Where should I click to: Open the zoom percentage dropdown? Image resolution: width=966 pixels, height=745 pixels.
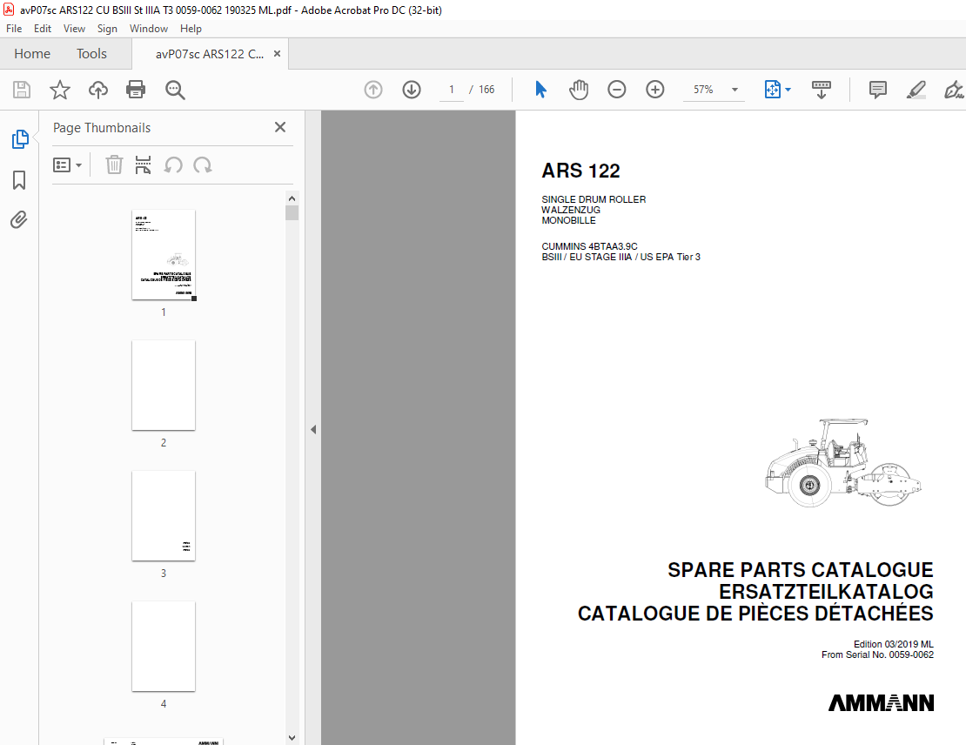tap(735, 90)
